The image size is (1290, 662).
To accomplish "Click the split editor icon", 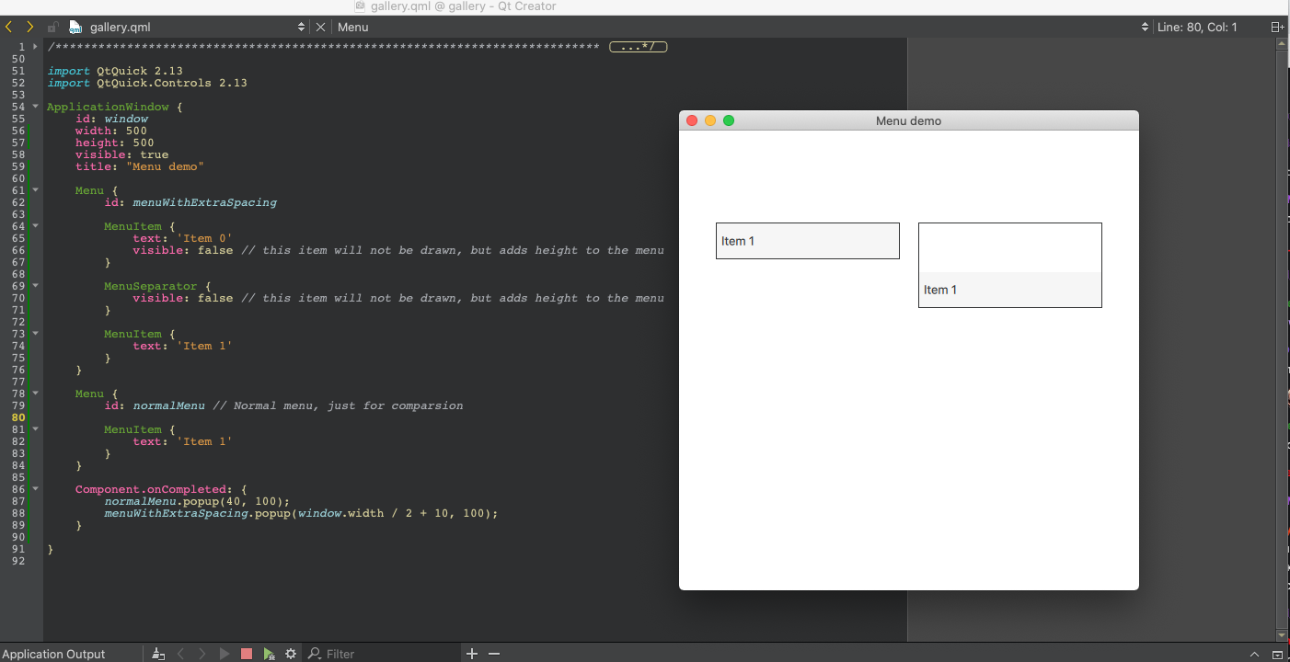I will pyautogui.click(x=1277, y=27).
